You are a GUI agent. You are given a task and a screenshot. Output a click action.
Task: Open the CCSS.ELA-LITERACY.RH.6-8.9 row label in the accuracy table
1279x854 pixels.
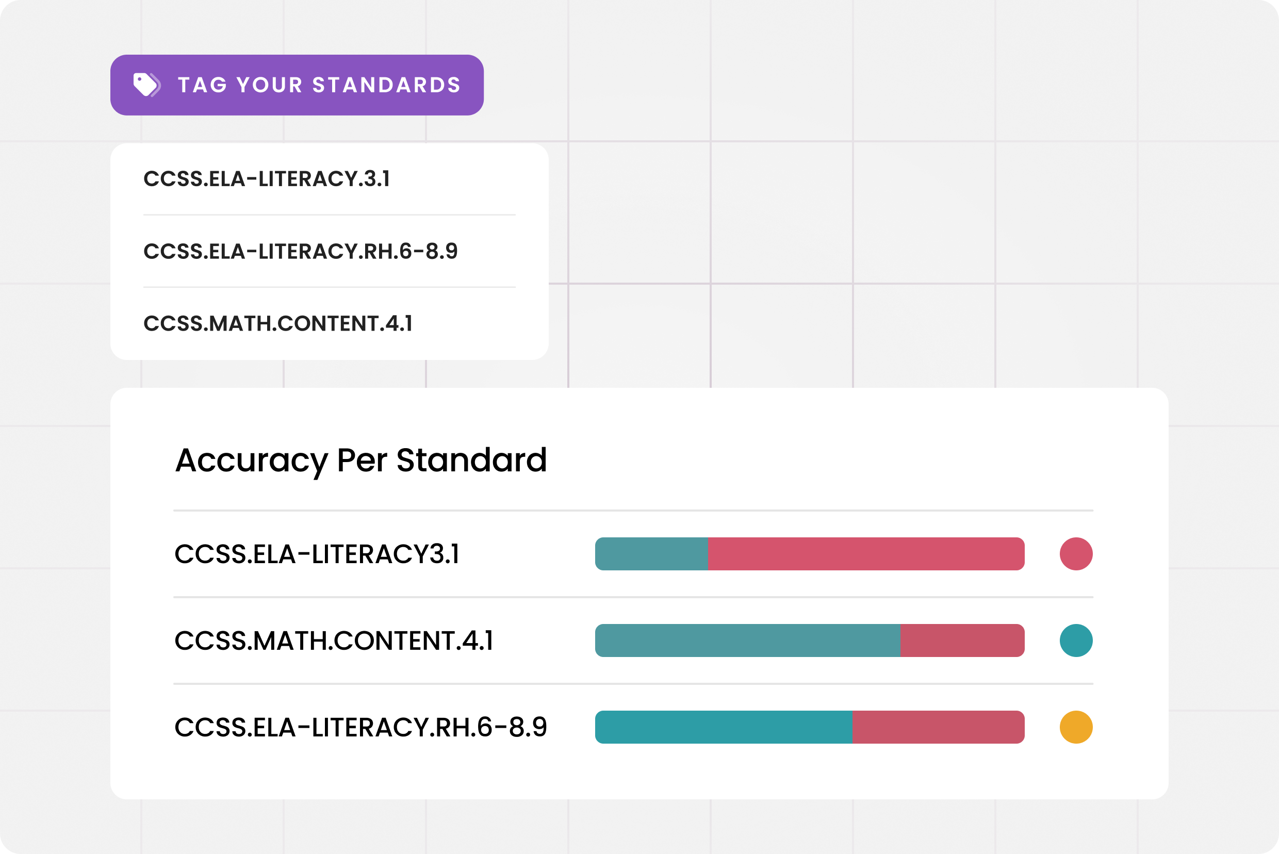pos(360,727)
